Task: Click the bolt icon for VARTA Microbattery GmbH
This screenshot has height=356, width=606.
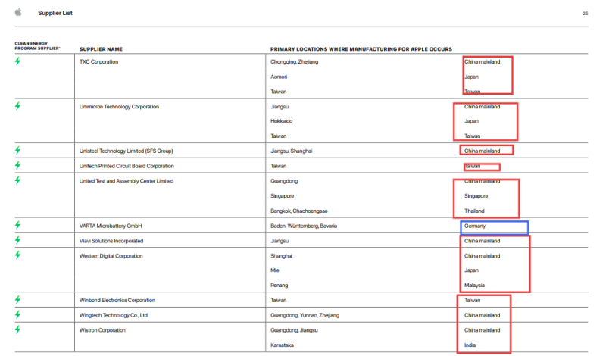Action: pyautogui.click(x=17, y=225)
